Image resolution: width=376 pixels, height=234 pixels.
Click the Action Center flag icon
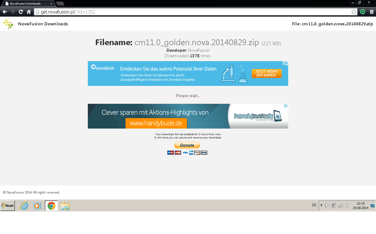pyautogui.click(x=327, y=205)
